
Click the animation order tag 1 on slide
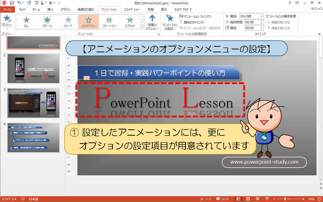pyautogui.click(x=87, y=78)
